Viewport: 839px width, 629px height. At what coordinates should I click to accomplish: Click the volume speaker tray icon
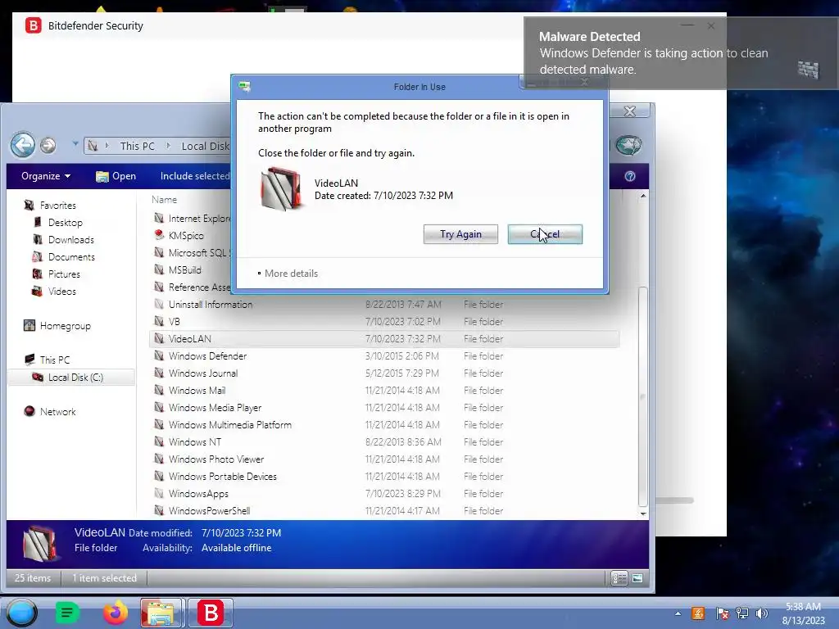762,613
